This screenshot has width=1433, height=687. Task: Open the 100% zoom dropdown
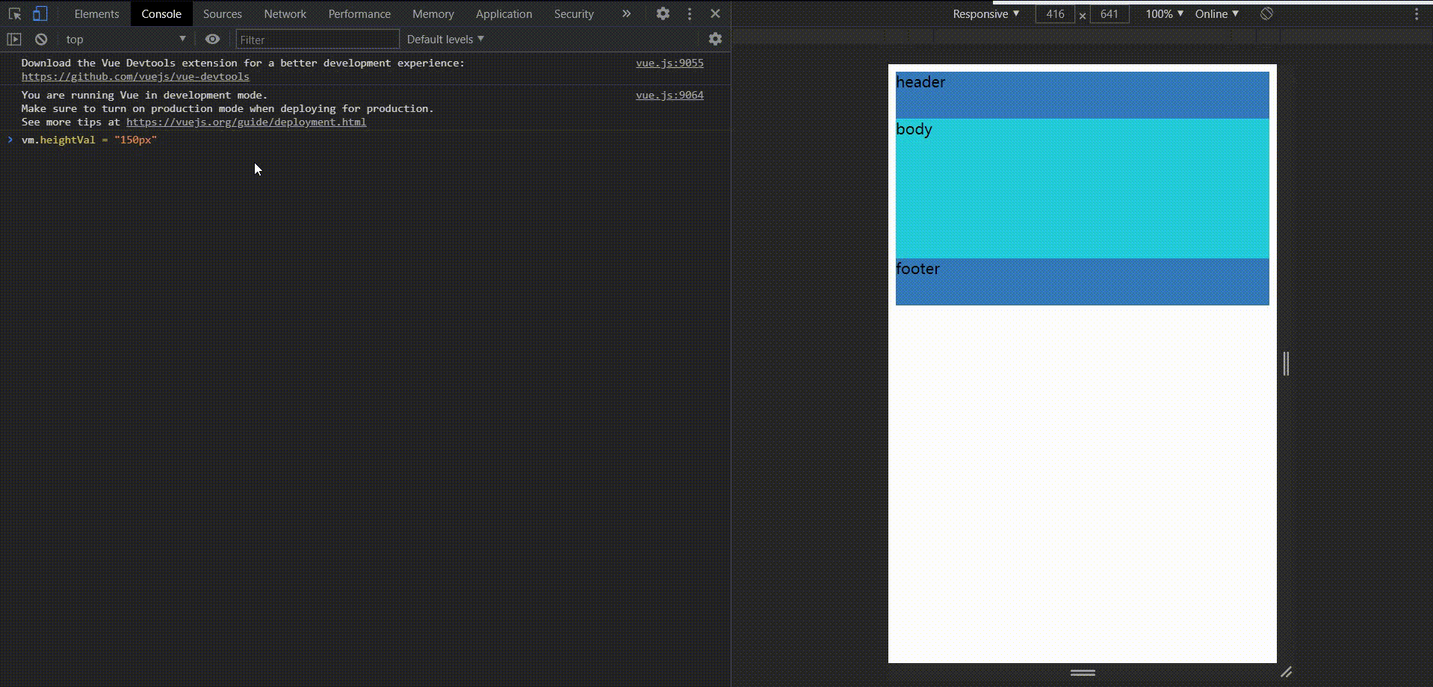(x=1164, y=13)
